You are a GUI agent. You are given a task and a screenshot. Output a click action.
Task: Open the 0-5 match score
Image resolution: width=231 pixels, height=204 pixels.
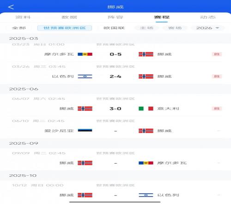pyautogui.click(x=115, y=54)
